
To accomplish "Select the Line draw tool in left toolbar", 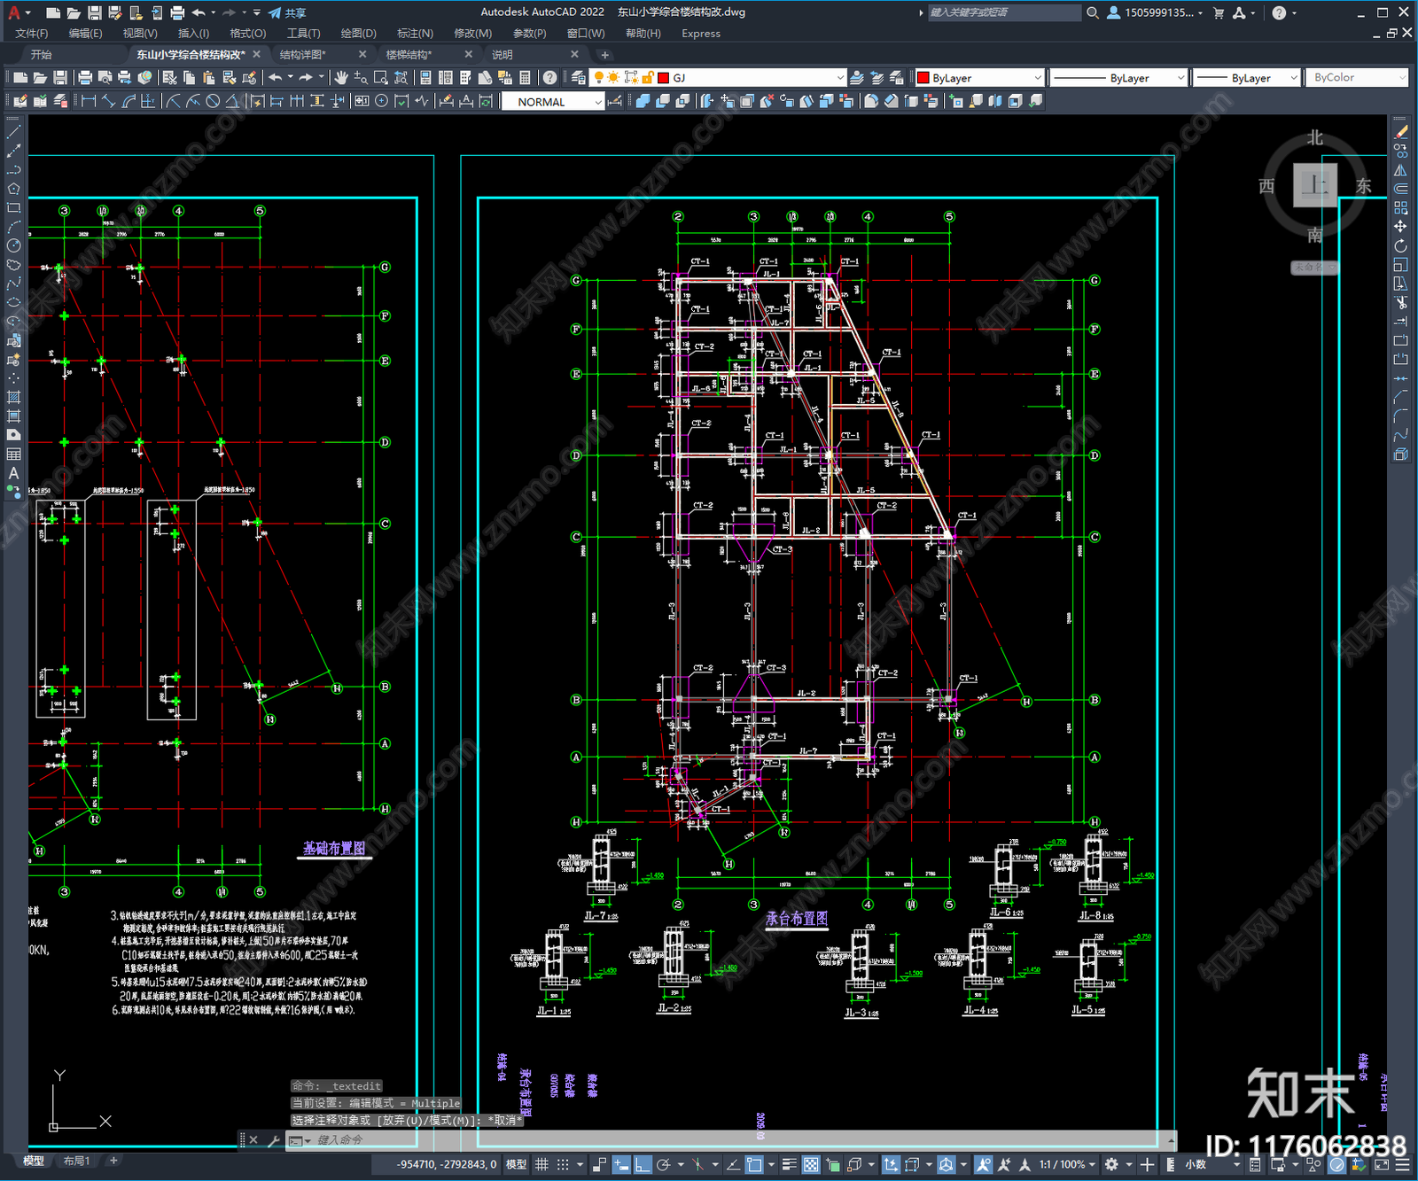I will (x=13, y=131).
